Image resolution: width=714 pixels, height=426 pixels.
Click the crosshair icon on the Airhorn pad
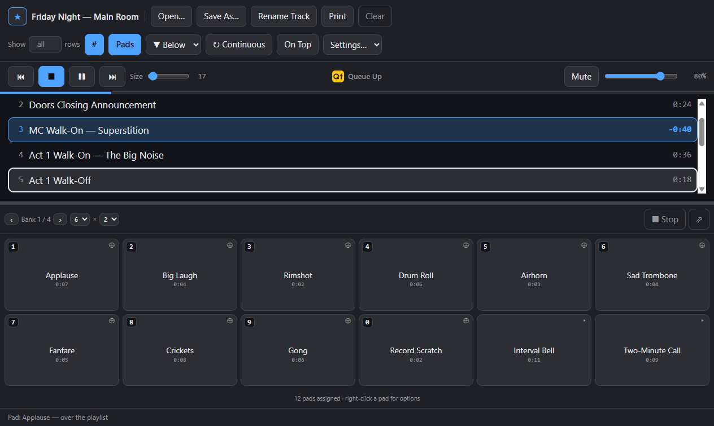coord(584,245)
